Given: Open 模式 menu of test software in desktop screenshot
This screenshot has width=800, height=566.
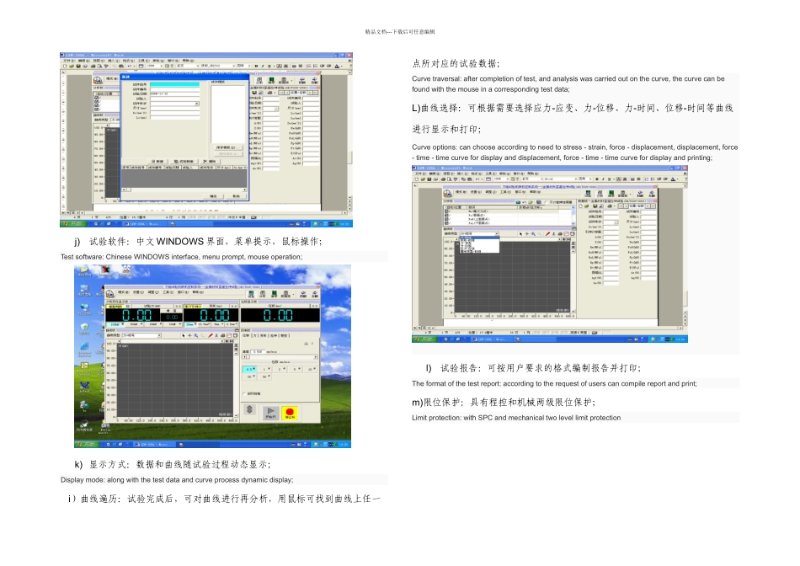Looking at the screenshot, I should 124,292.
